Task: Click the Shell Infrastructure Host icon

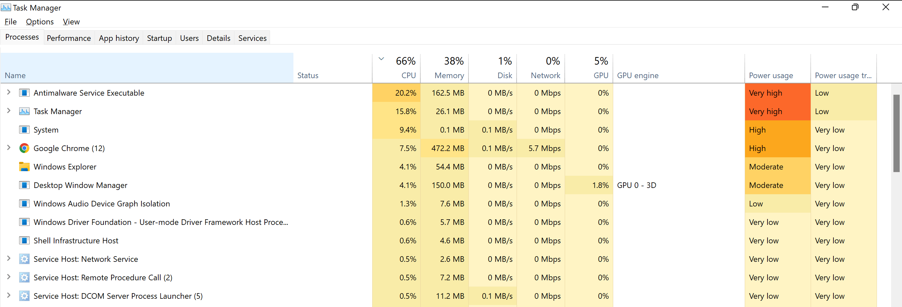Action: pos(24,240)
